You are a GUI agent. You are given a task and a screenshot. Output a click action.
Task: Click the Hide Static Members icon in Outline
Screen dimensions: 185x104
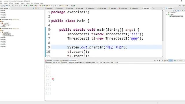(180, 11)
